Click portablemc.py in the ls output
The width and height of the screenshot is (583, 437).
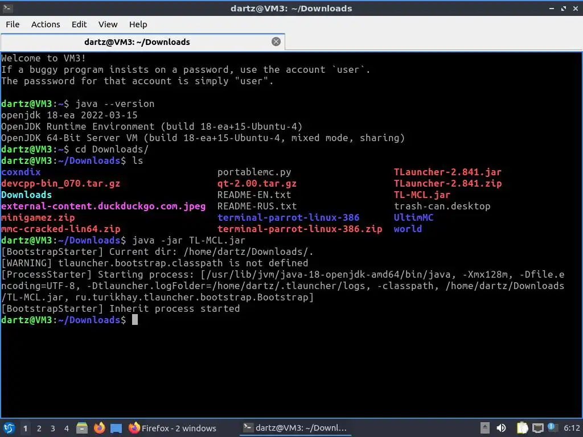pyautogui.click(x=254, y=172)
